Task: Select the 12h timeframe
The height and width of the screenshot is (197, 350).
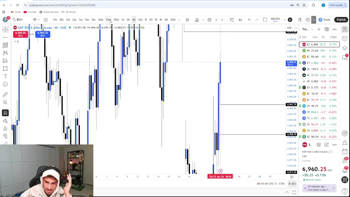Action: tap(140, 20)
